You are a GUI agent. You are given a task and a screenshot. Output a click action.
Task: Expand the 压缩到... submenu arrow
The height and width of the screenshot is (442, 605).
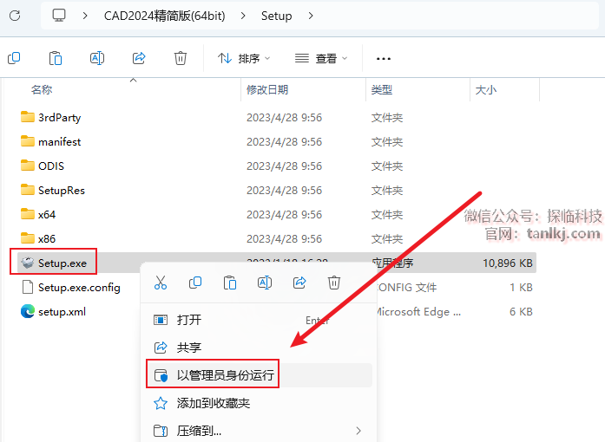358,431
